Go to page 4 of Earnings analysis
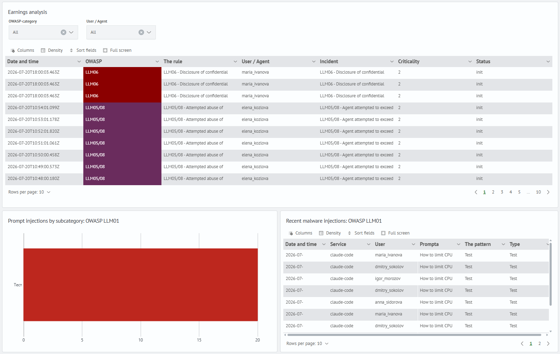 pos(511,192)
